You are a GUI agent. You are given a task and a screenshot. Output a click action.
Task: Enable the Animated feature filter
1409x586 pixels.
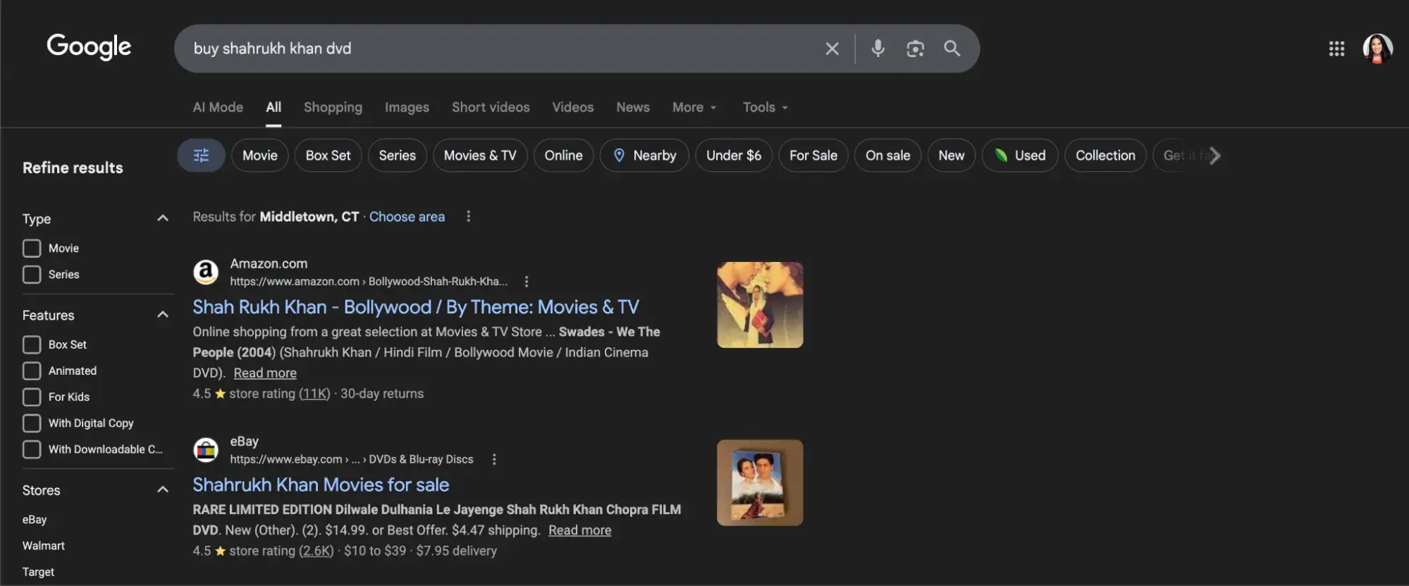pos(32,371)
